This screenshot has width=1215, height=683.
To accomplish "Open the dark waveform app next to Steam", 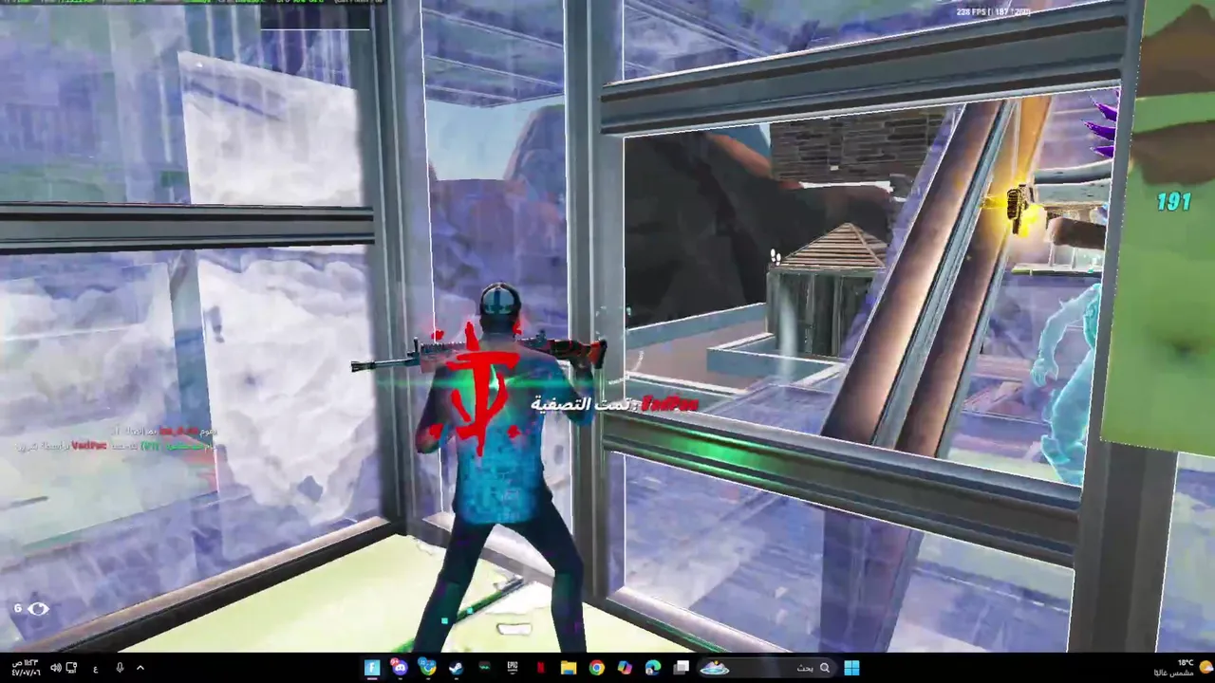I will coord(485,668).
